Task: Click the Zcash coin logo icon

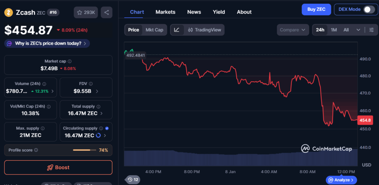Action: click(x=9, y=12)
